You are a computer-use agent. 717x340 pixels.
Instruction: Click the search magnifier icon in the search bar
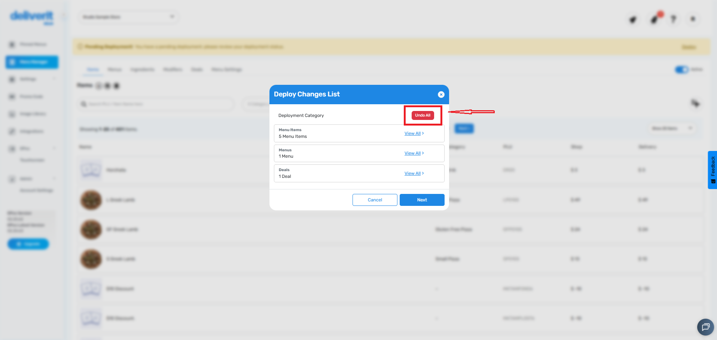click(83, 104)
